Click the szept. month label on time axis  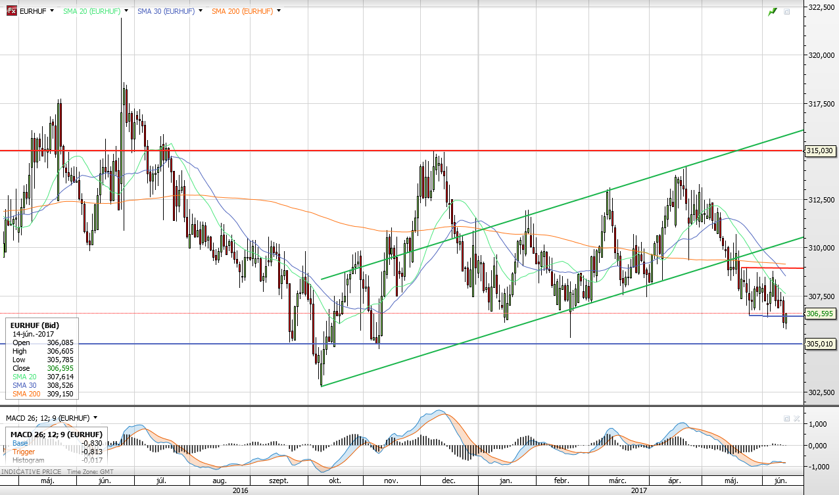tap(279, 481)
